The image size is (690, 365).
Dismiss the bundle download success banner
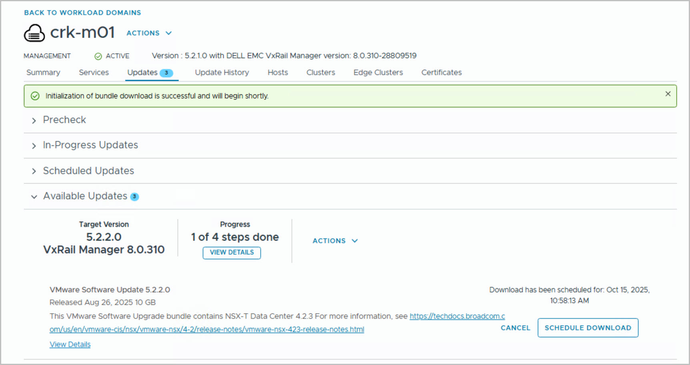click(668, 94)
